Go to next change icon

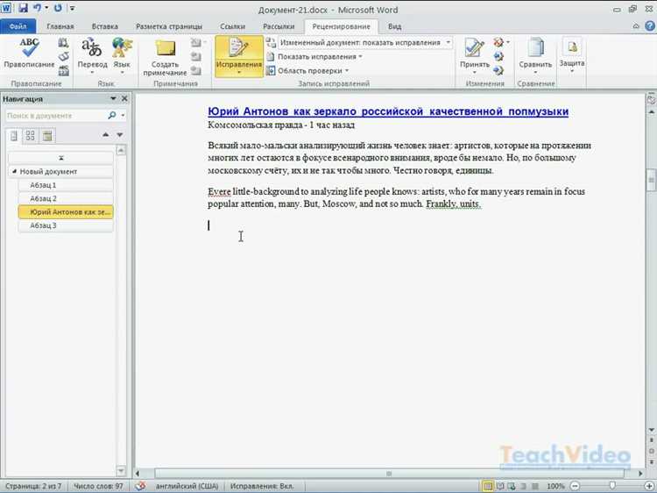click(498, 70)
